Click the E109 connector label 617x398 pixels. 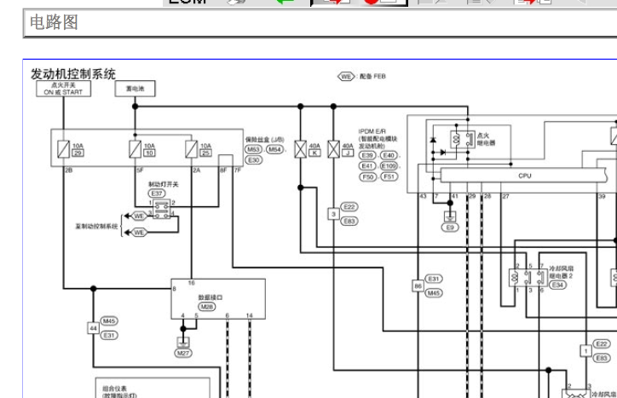[x=389, y=166]
